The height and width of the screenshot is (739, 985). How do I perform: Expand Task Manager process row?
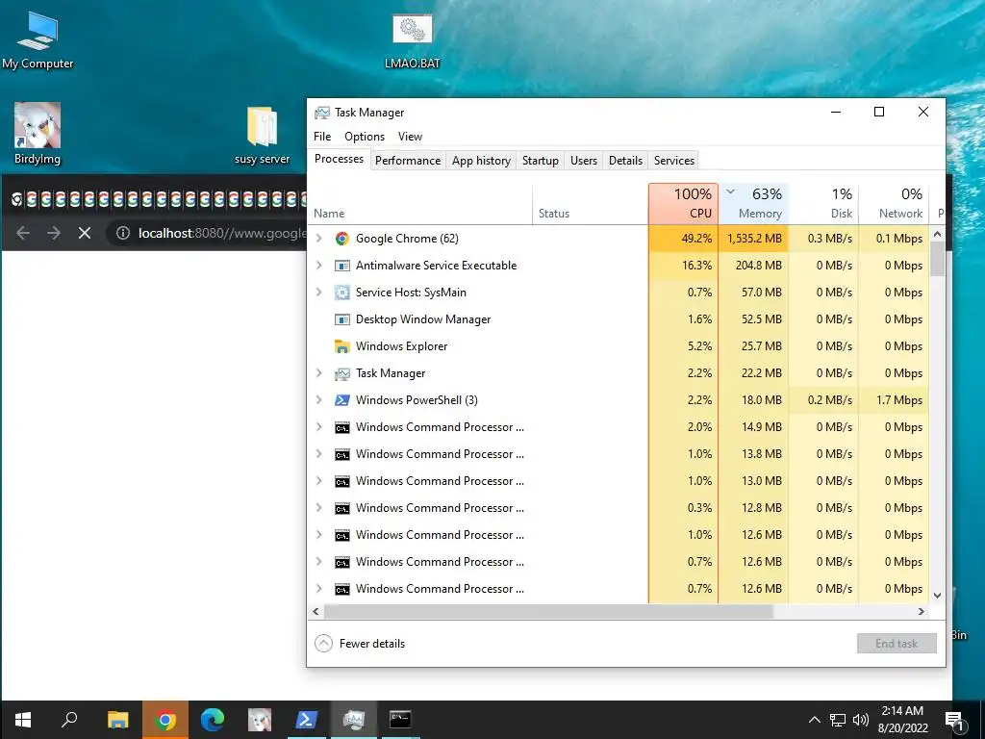[x=319, y=374]
